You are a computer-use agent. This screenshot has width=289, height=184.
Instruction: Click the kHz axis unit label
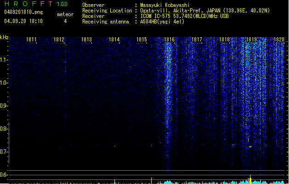(4, 37)
